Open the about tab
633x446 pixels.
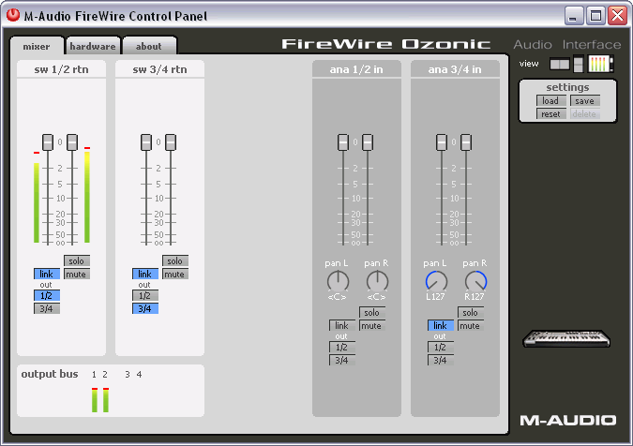(x=149, y=46)
